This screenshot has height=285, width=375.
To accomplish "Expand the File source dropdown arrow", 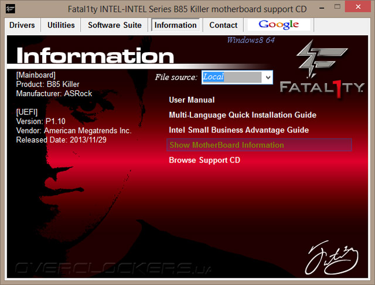I will pyautogui.click(x=268, y=77).
